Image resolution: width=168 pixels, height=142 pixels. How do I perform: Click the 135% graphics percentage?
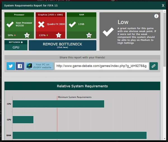click(x=42, y=35)
